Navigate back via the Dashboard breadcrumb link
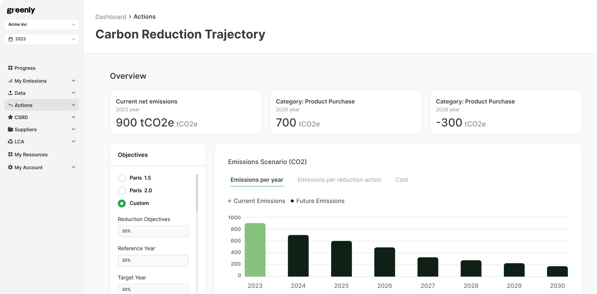This screenshot has width=597, height=294. coord(111,16)
